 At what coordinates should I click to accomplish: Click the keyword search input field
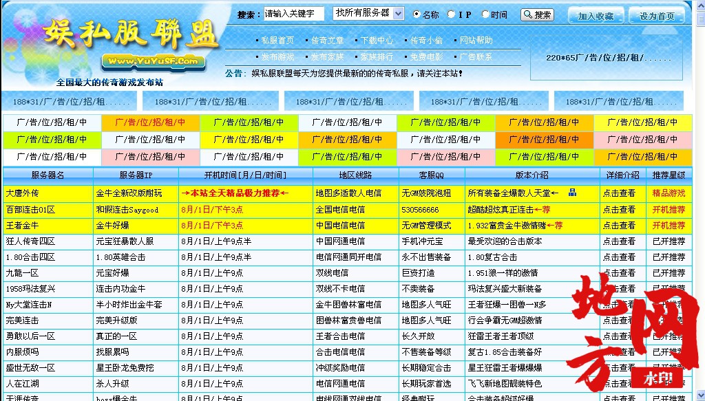[293, 14]
